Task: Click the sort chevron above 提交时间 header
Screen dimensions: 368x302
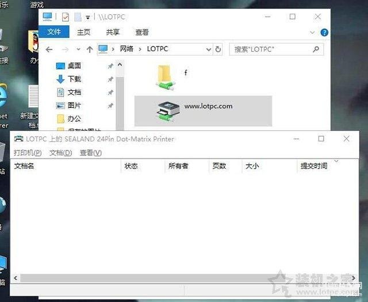Action: click(336, 161)
